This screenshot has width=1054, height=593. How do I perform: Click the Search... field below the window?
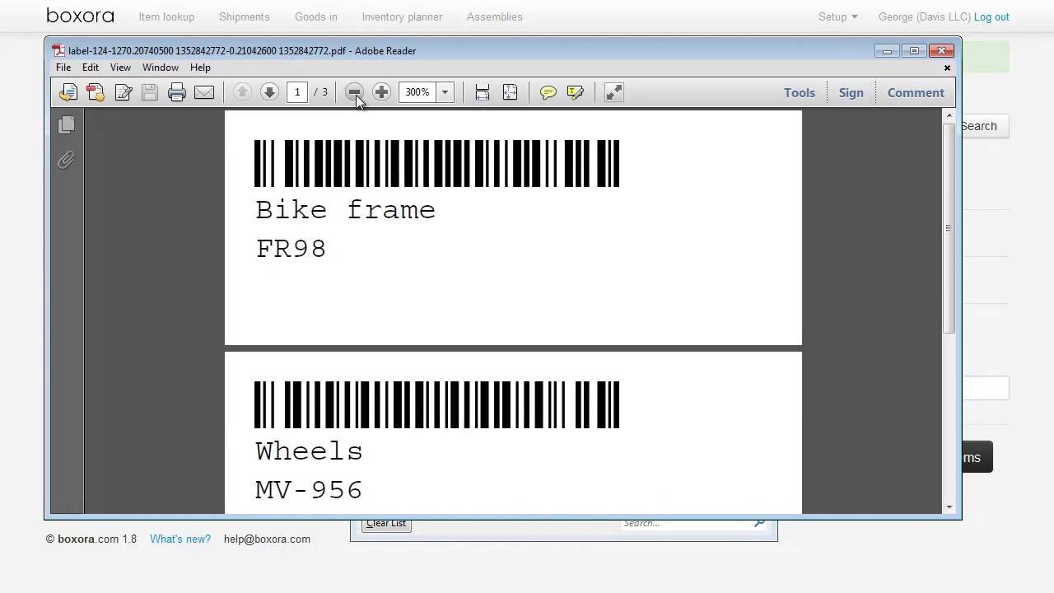(x=685, y=523)
